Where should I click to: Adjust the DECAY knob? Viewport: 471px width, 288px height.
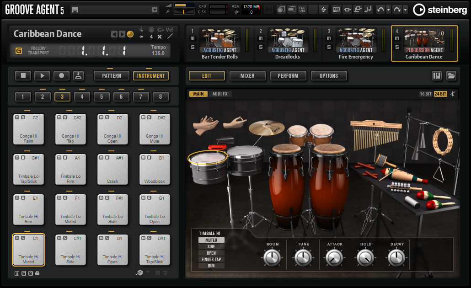point(396,258)
